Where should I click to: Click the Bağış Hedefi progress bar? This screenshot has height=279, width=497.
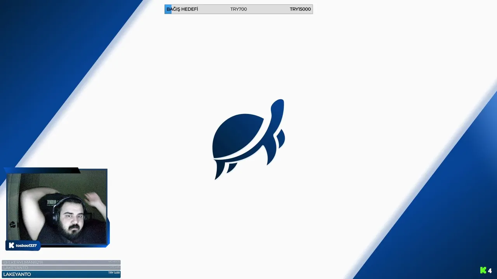tap(238, 9)
